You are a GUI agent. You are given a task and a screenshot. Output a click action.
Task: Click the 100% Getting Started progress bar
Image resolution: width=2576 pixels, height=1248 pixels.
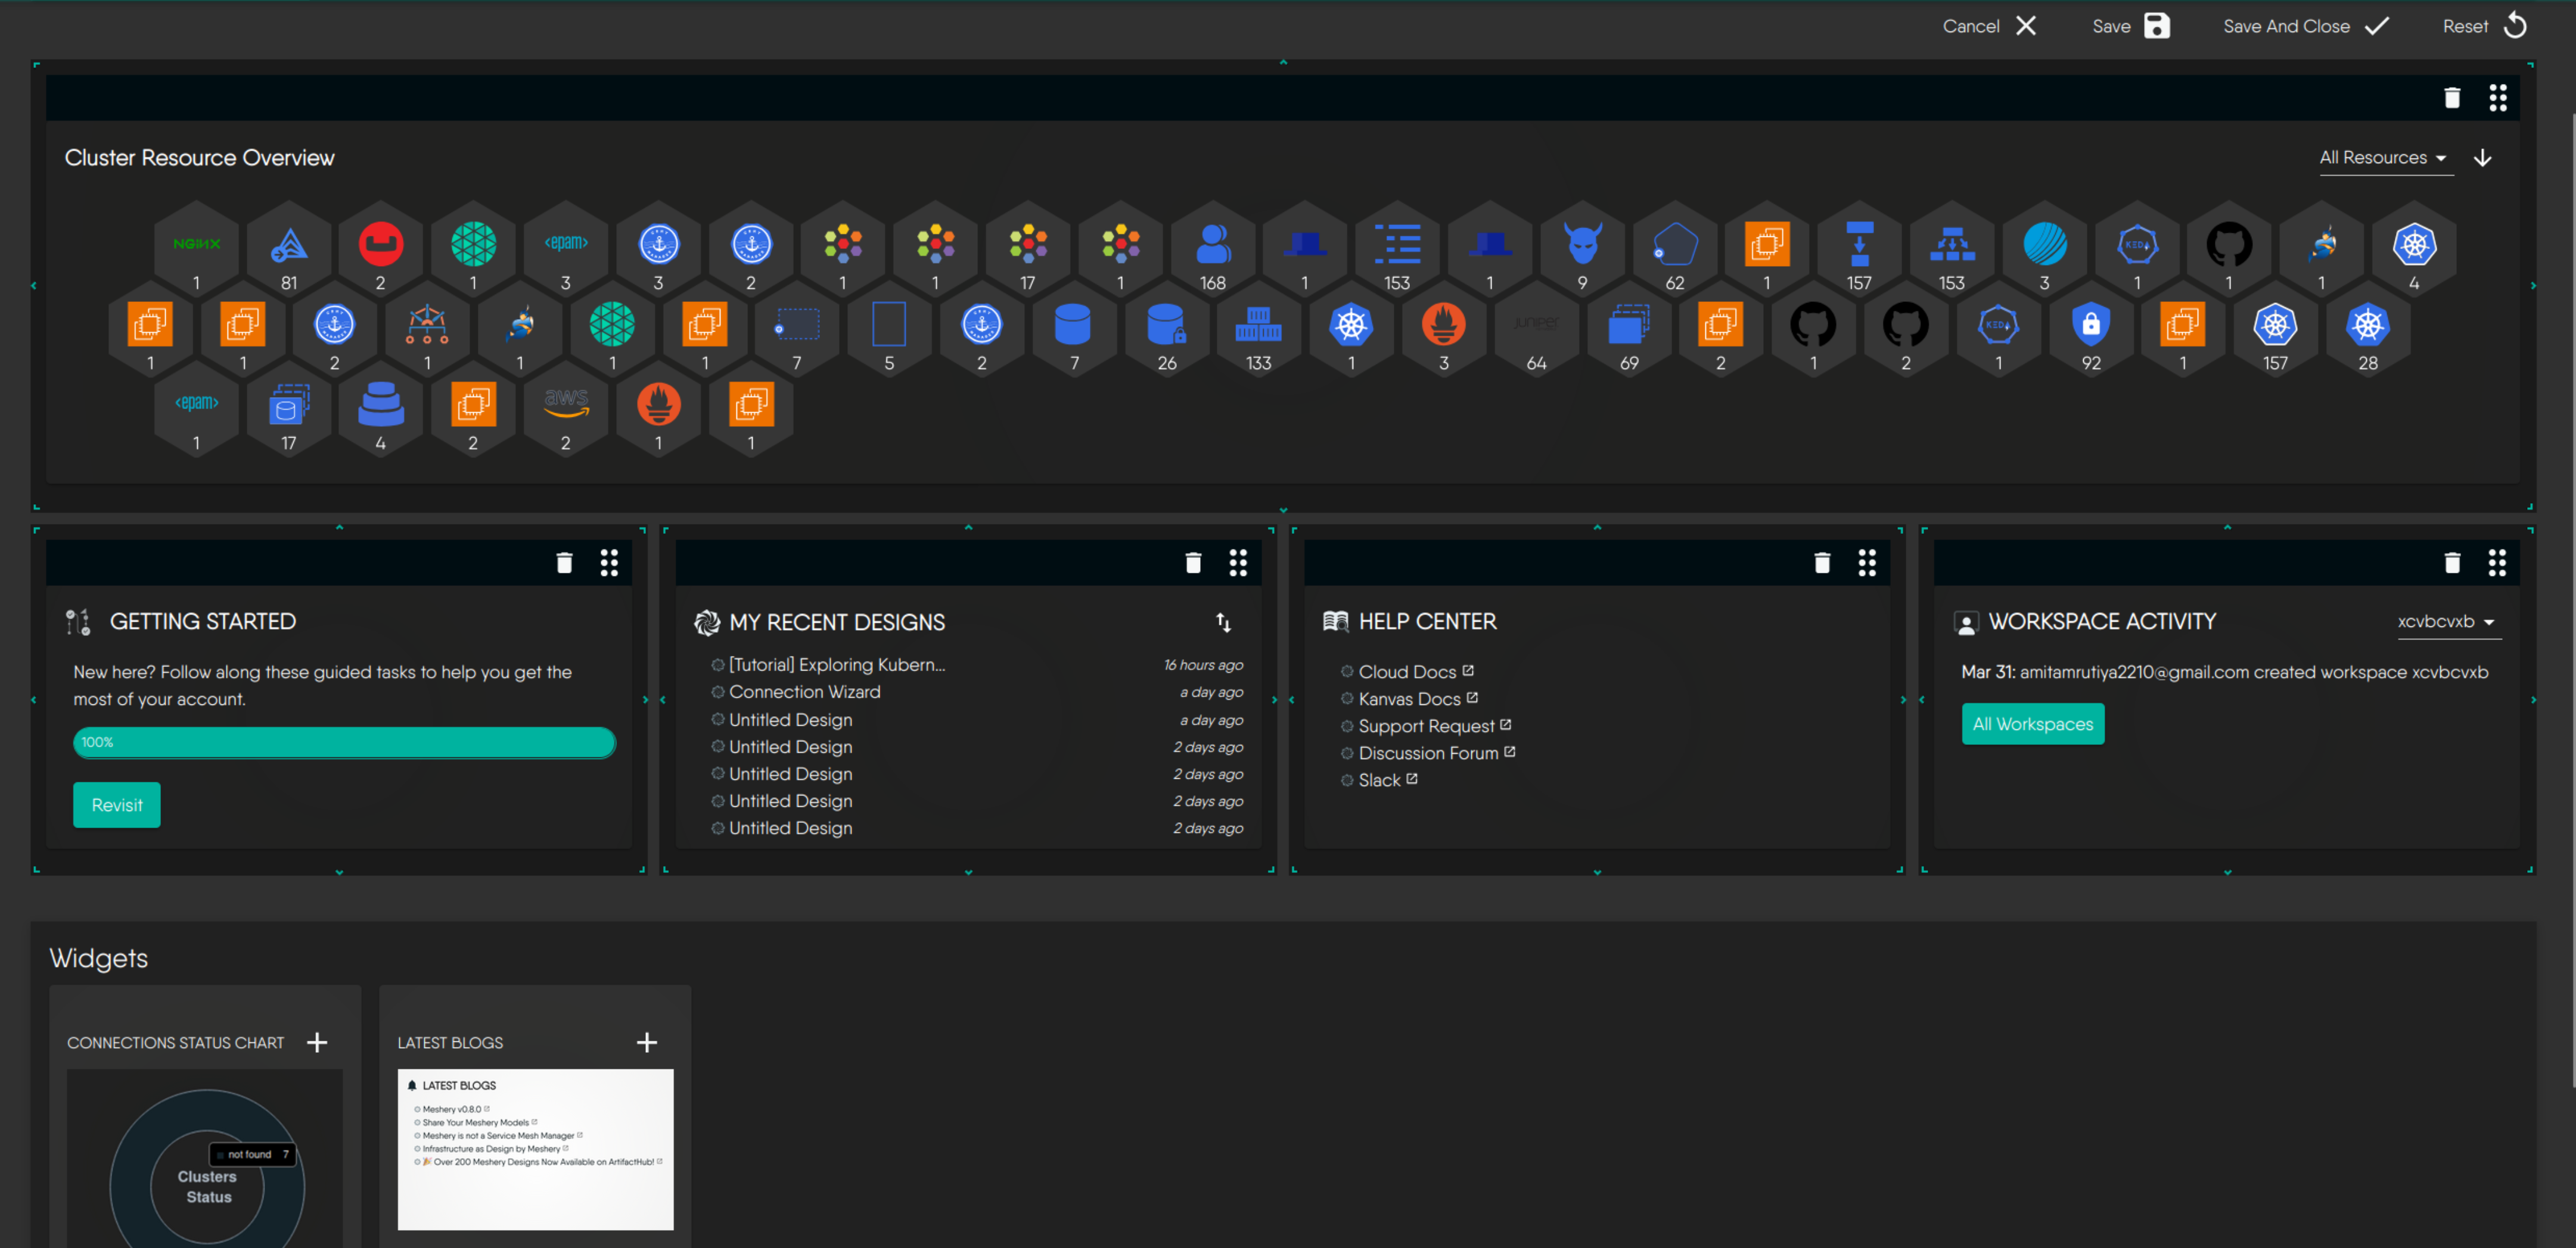coord(344,742)
